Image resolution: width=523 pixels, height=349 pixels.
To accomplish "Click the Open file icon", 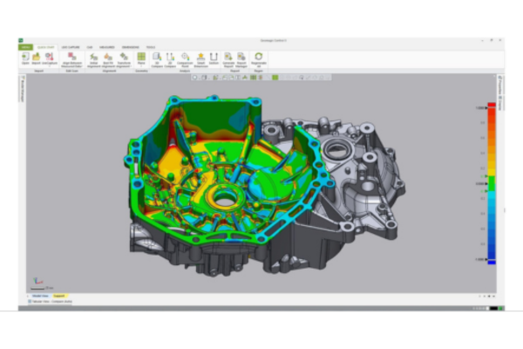I will [x=25, y=57].
